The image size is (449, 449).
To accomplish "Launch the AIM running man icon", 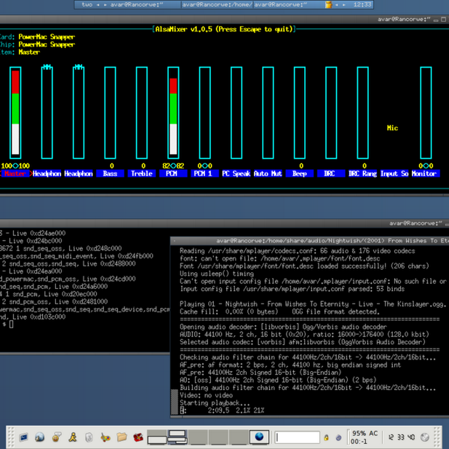I will (x=72, y=437).
